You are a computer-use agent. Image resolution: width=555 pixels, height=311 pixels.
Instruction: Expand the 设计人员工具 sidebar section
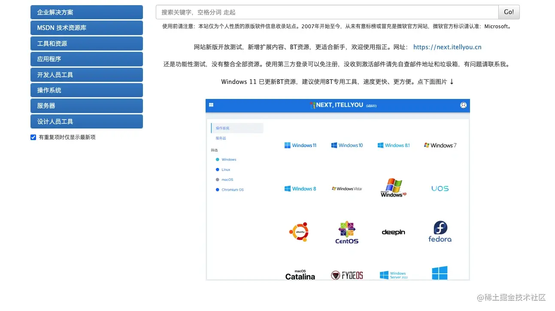86,121
